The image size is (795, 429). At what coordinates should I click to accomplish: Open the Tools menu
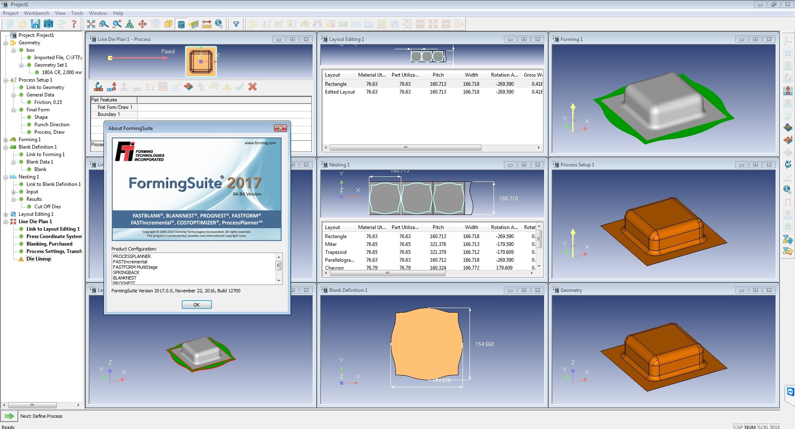(77, 13)
